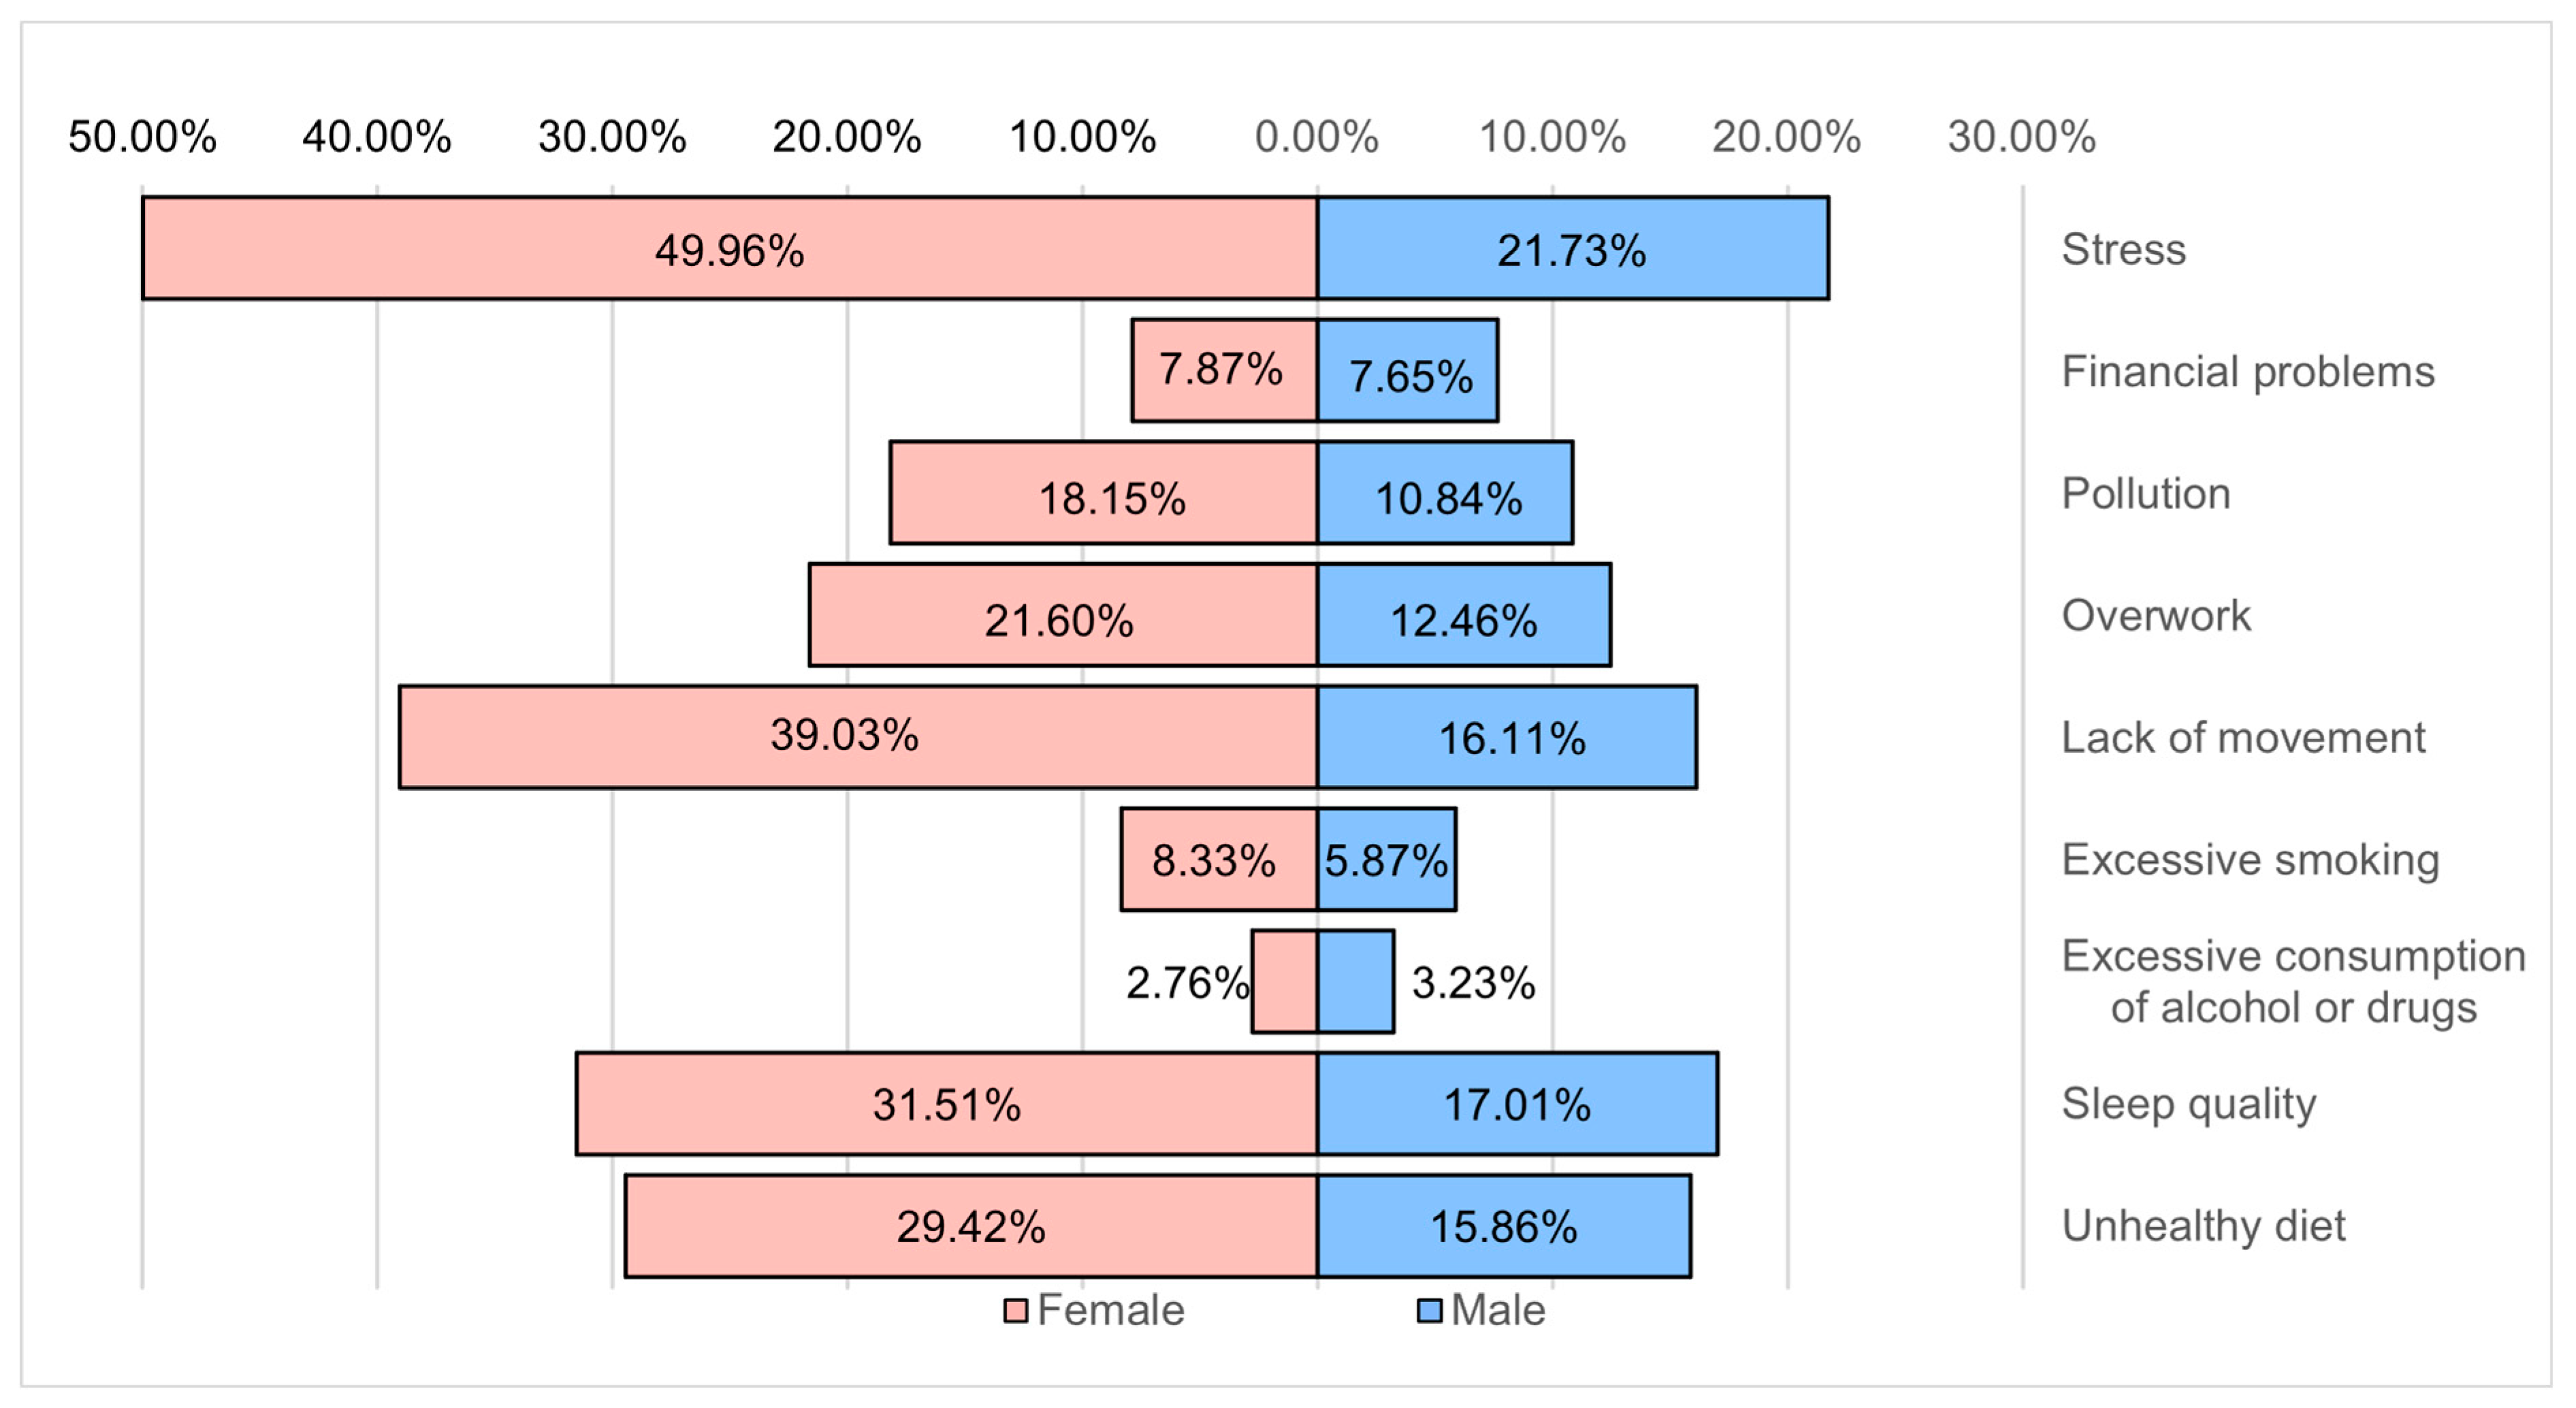The width and height of the screenshot is (2576, 1408).
Task: Click the 15.86% Unhealthy diet male bar
Action: tap(1503, 1226)
